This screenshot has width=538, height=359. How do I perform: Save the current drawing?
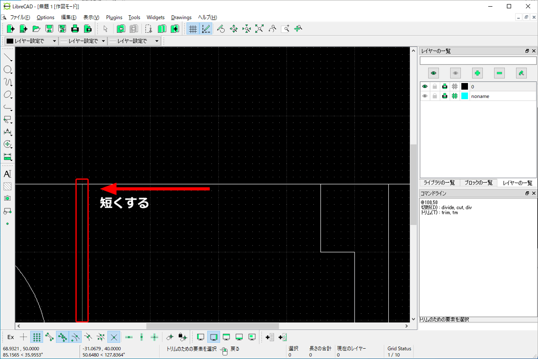click(x=49, y=29)
